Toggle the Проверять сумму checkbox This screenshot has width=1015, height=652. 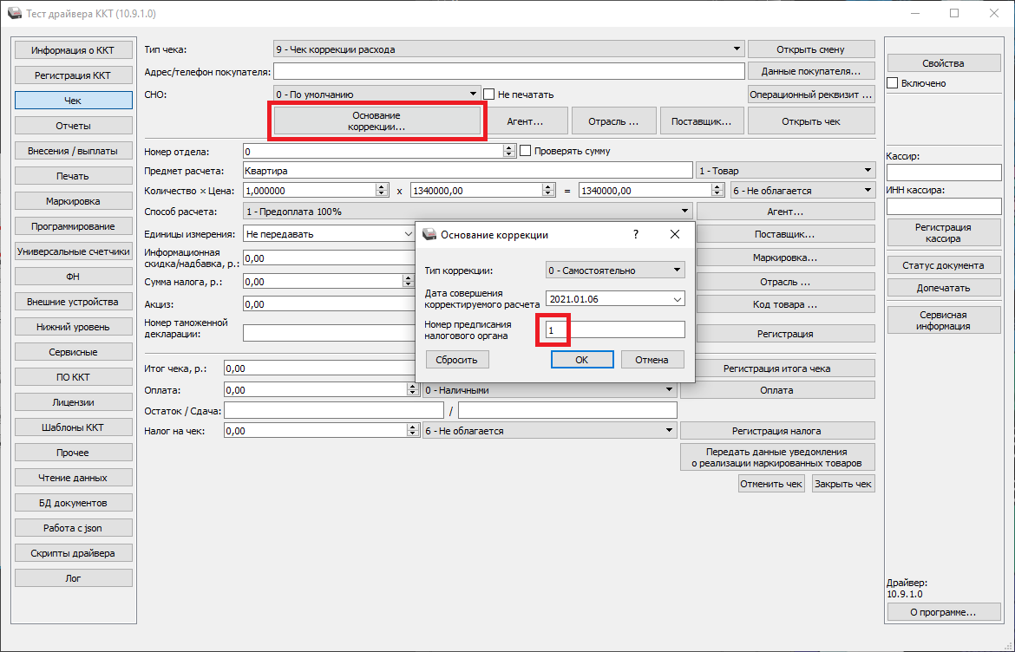pos(525,151)
